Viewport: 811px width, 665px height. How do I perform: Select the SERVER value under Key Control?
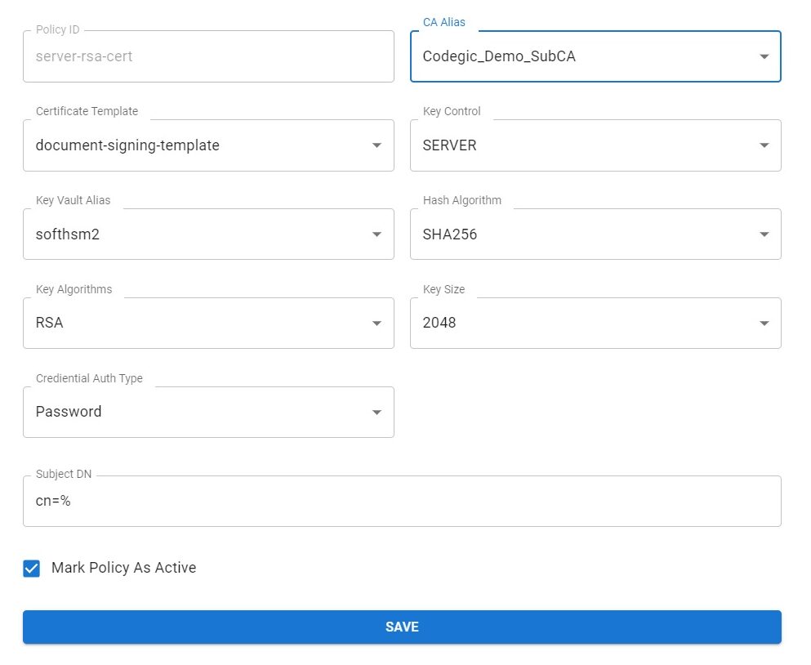(x=449, y=145)
